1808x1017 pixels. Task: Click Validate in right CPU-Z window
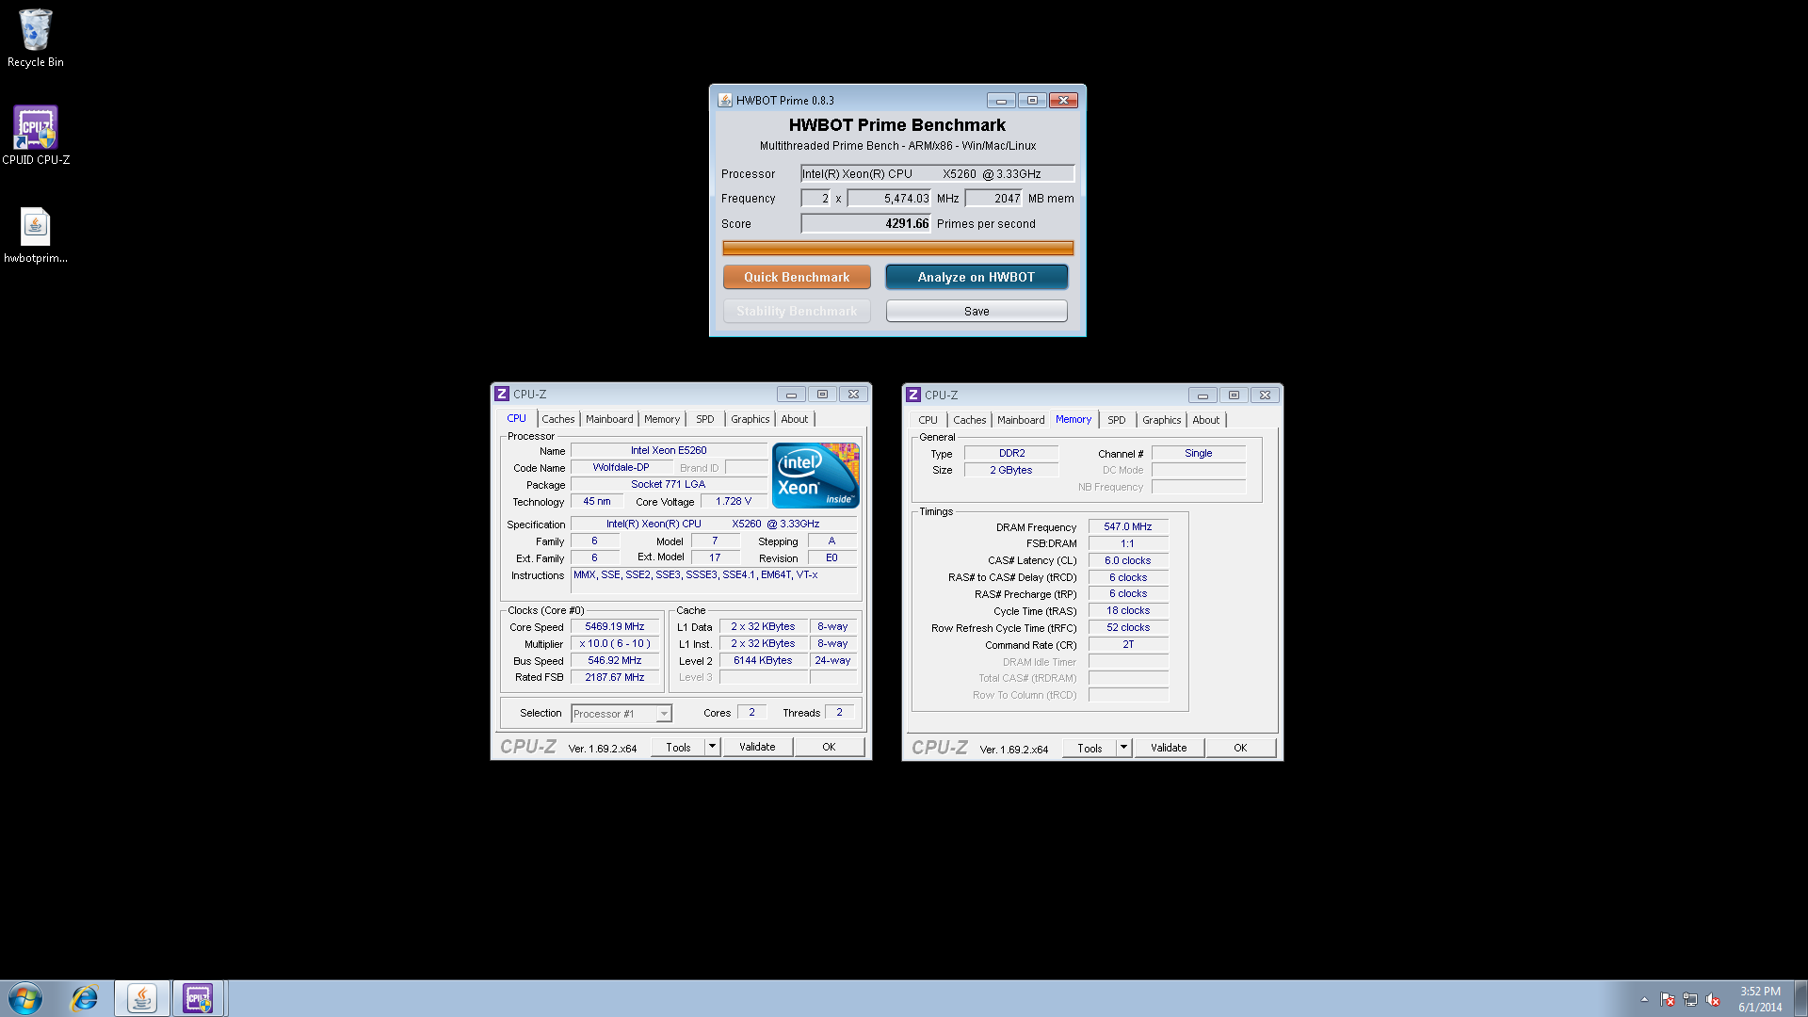(1169, 748)
